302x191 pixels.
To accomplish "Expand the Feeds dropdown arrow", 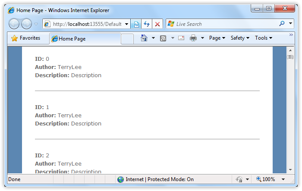I will tap(173, 38).
